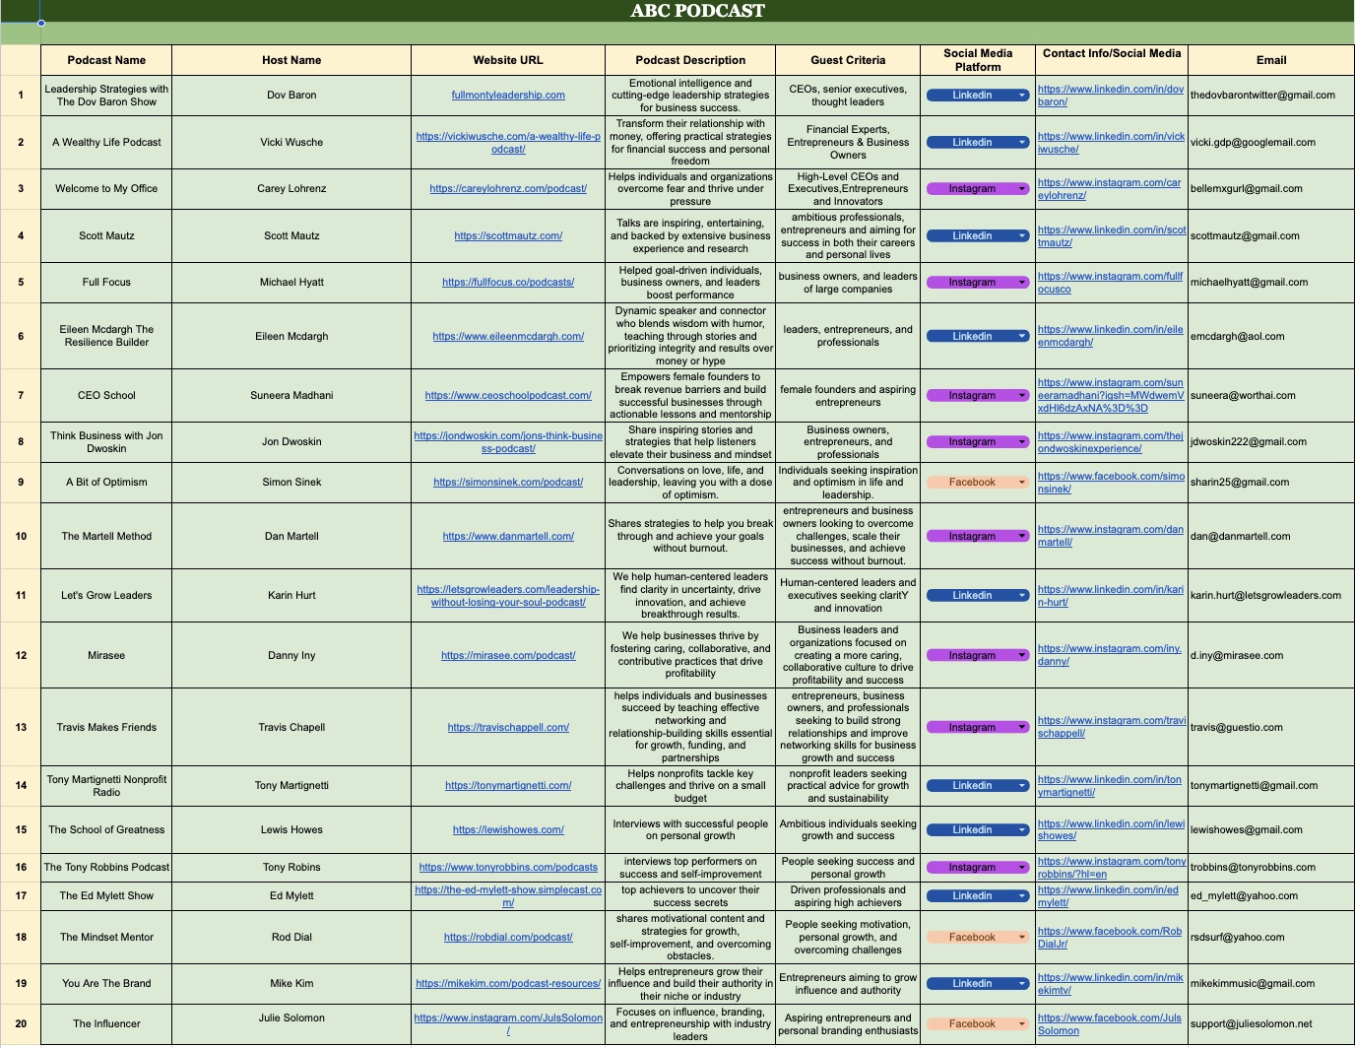1355x1048 pixels.
Task: Open Dov Baron's LinkedIn profile link
Action: coord(1111,96)
